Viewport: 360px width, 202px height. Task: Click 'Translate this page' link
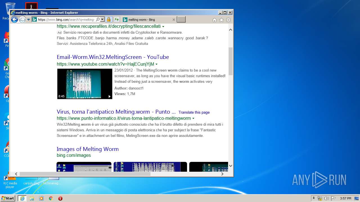[x=194, y=112]
